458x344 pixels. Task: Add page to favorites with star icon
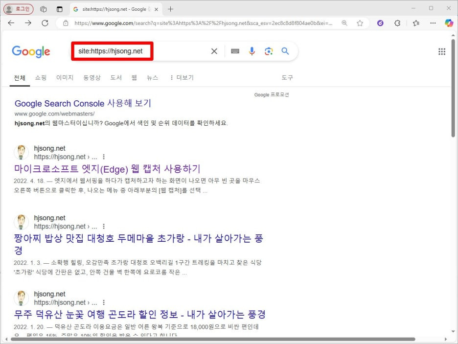click(360, 23)
